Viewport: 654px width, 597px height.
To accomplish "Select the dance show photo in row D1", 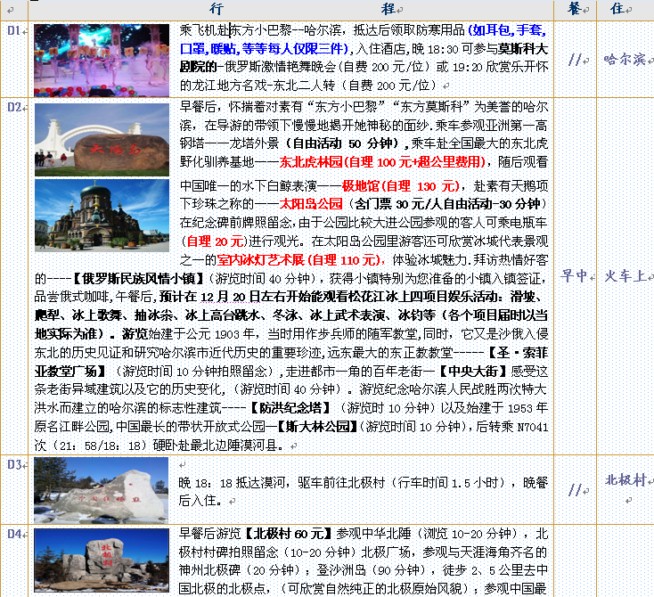I will coord(101,60).
